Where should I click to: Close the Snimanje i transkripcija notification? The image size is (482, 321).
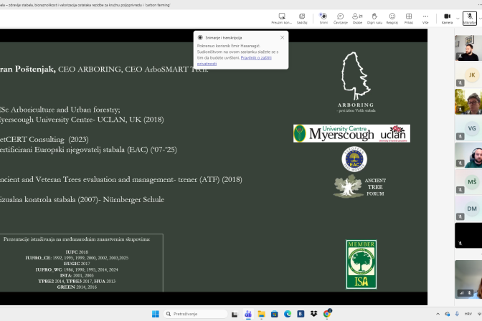282,37
